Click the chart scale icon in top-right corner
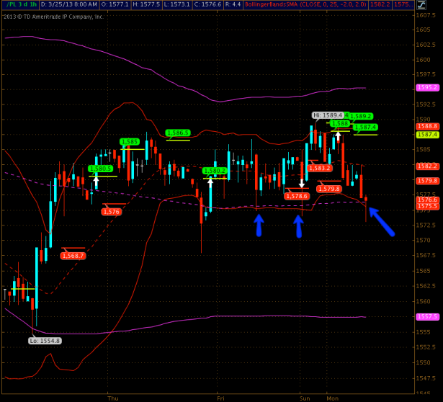Viewport: 443px width, 402px height. tap(421, 4)
